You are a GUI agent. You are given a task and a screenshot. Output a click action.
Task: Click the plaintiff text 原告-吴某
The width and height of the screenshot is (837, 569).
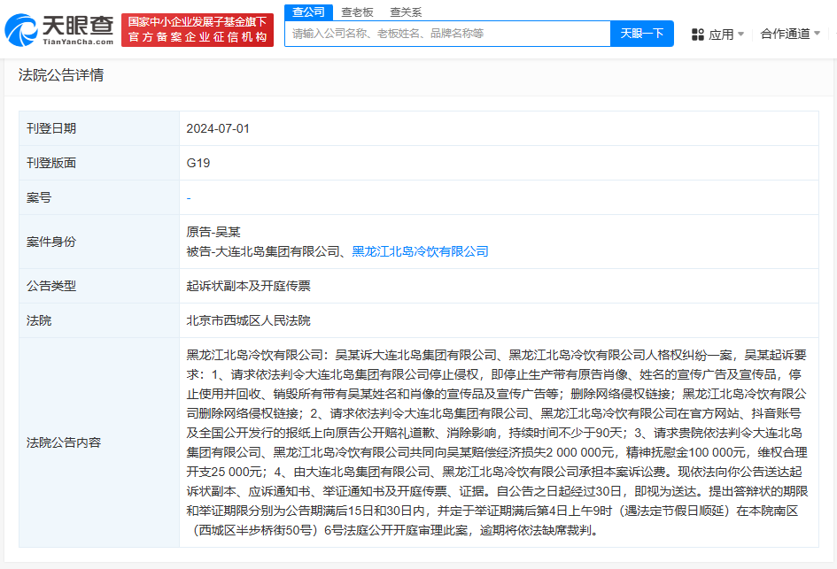[x=213, y=232]
